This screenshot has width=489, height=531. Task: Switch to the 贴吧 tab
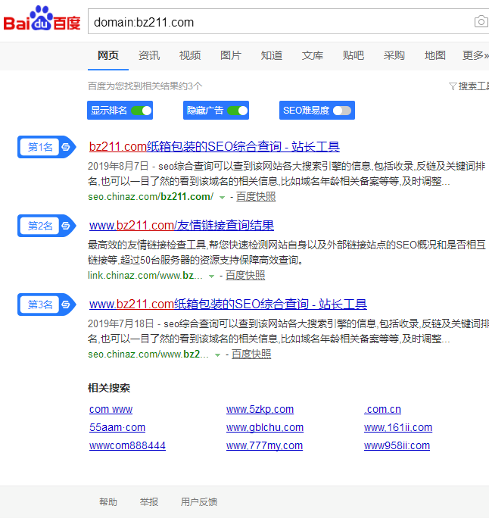(x=354, y=55)
